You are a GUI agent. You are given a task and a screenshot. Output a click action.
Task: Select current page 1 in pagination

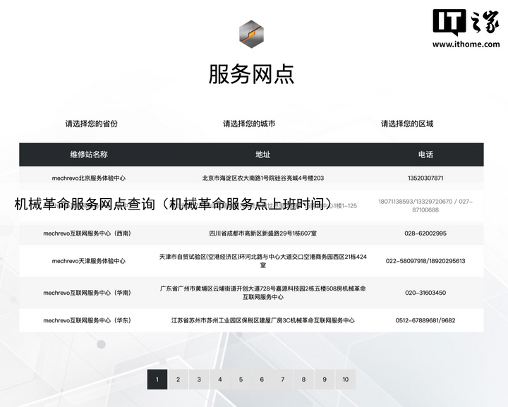point(157,379)
